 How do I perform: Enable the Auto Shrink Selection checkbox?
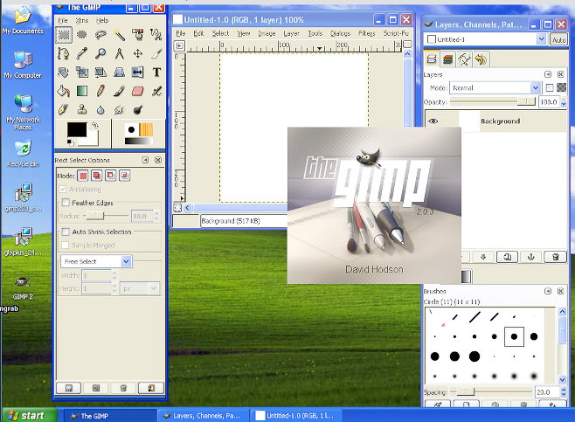click(66, 232)
